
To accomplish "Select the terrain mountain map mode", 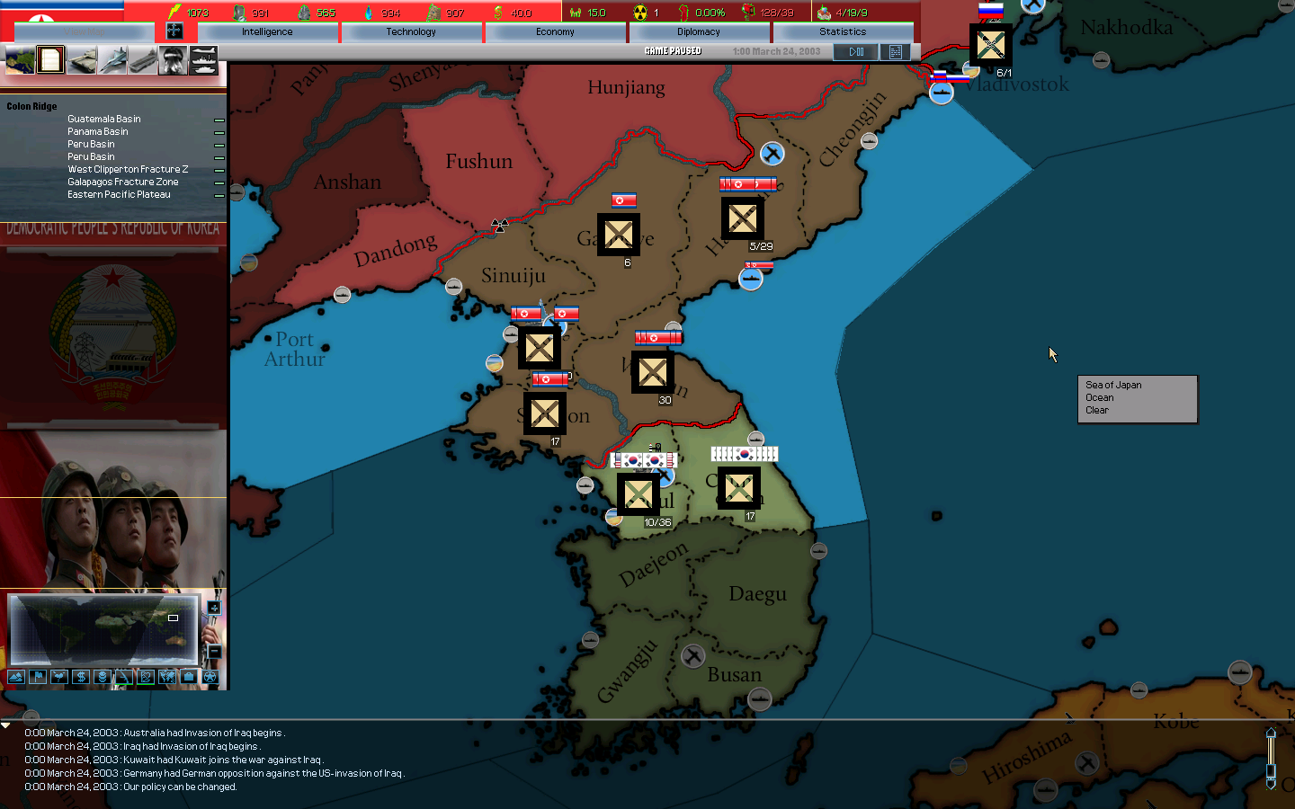I will tap(16, 677).
